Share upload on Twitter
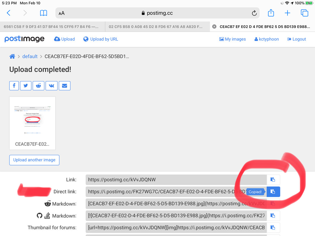Screen dimensions: 315x236 tap(26, 86)
